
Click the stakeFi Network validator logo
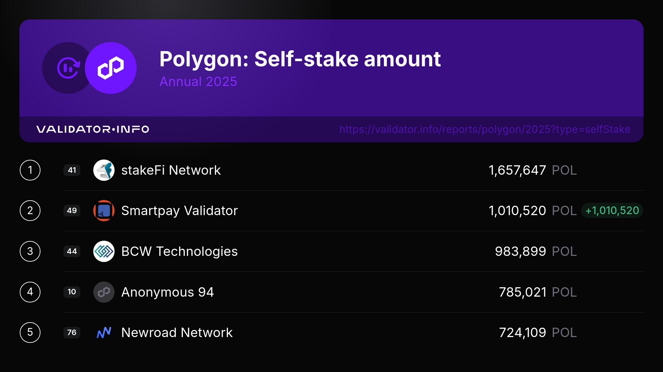pyautogui.click(x=104, y=170)
